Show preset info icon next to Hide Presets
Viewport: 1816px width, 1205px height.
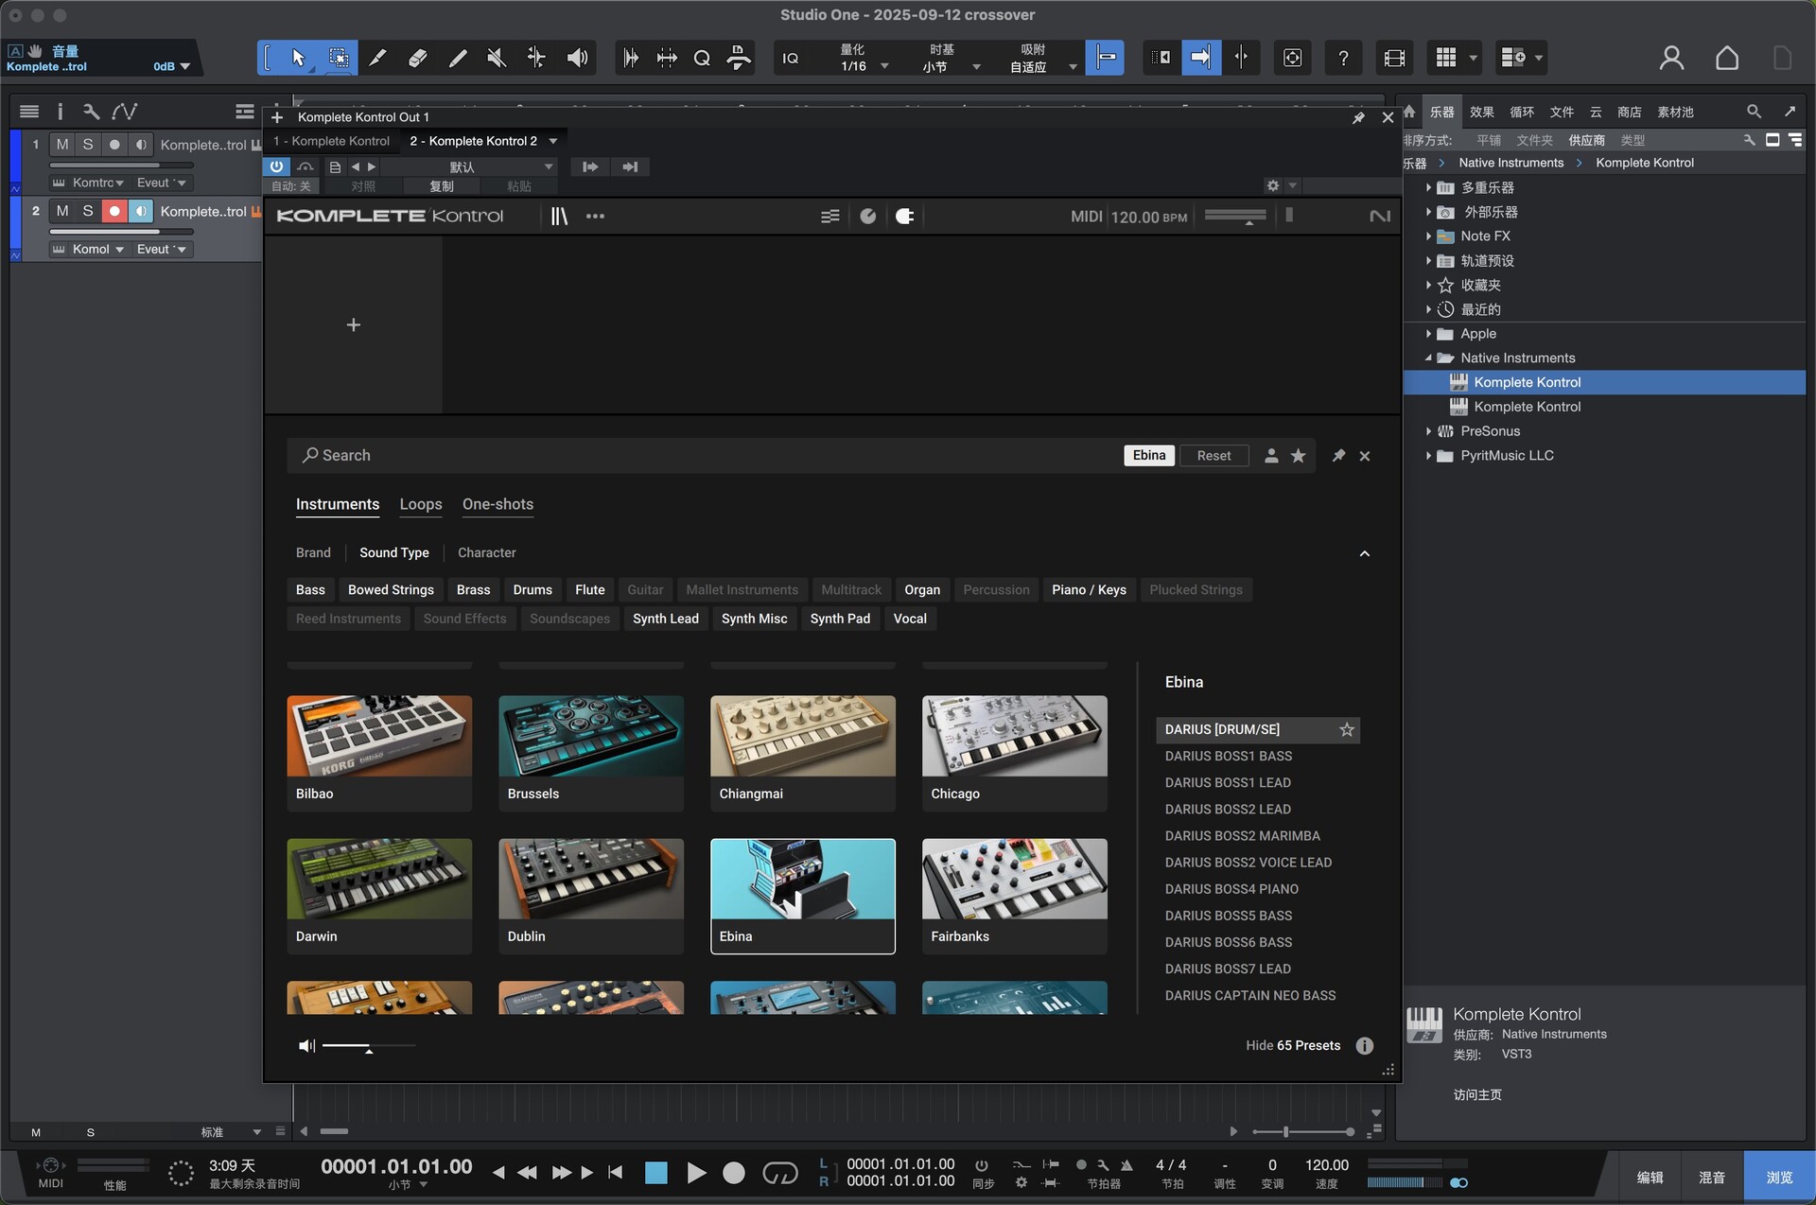(1364, 1045)
